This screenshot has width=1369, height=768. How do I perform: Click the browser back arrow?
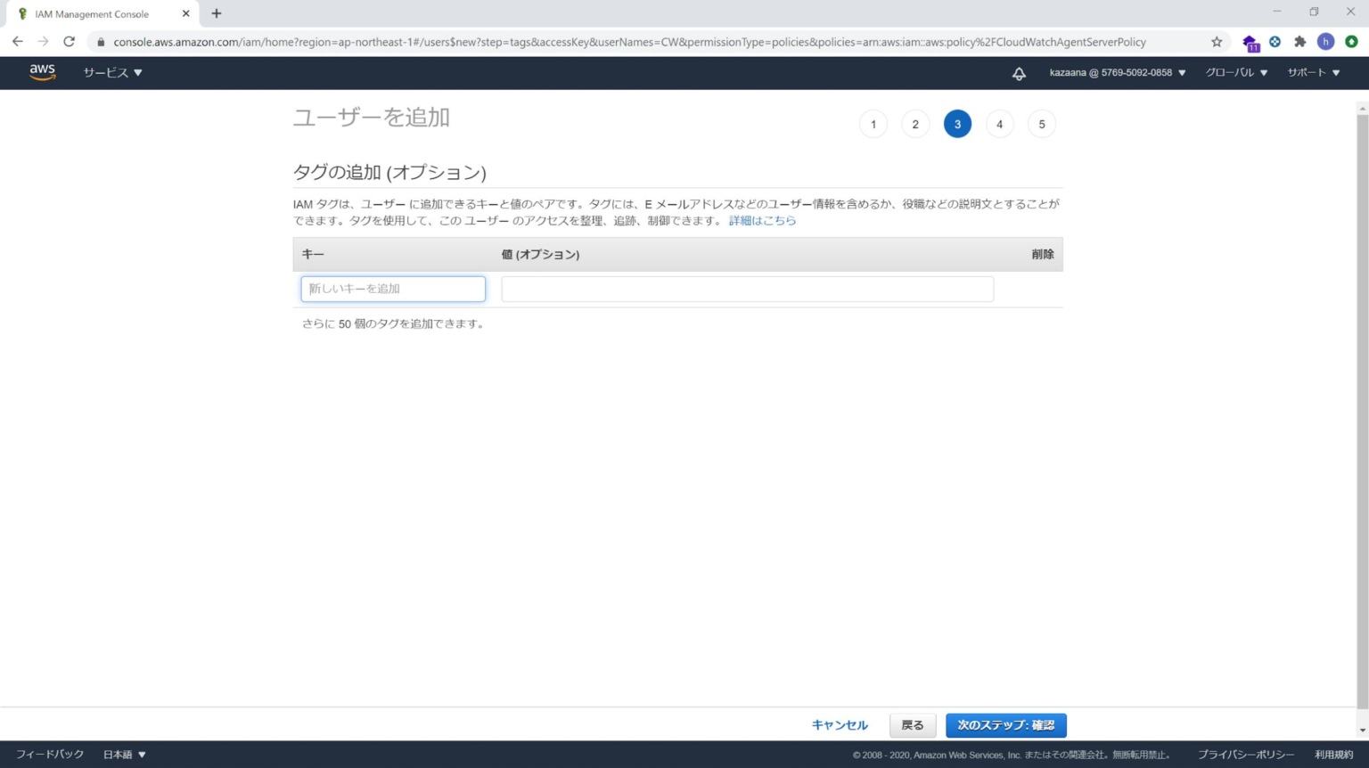(x=17, y=41)
